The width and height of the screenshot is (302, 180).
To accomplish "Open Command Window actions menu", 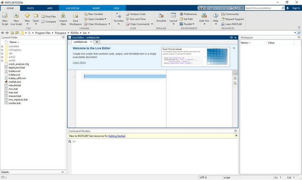I will click(235, 131).
